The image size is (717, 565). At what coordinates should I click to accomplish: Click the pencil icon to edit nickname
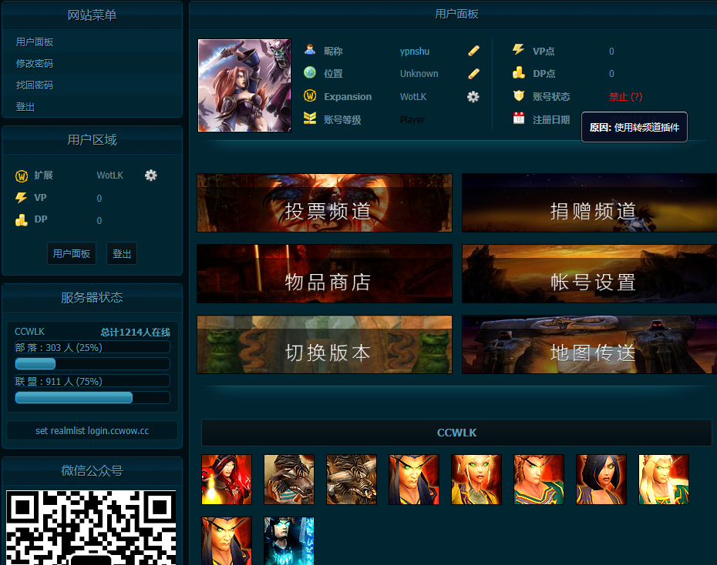click(x=473, y=51)
